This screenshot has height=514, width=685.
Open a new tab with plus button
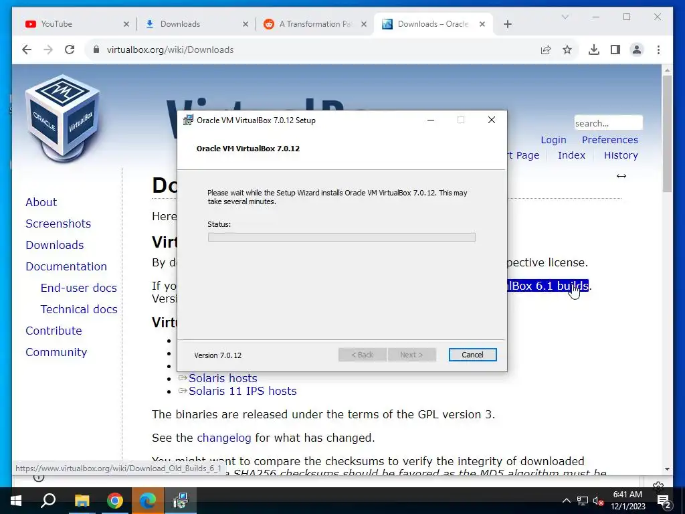(507, 24)
